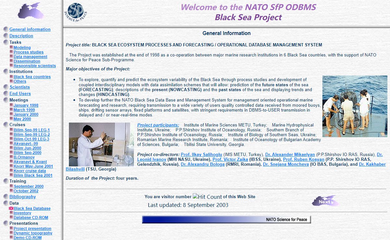The width and height of the screenshot is (390, 240).
Task: Click 'Last updated: 8 September 2003' text
Action: [x=188, y=205]
